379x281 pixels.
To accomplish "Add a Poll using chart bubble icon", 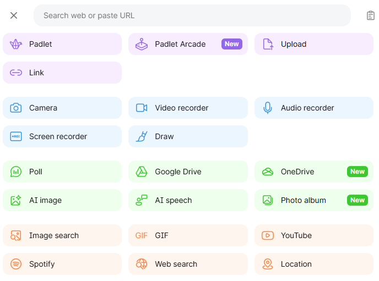I will tap(16, 172).
